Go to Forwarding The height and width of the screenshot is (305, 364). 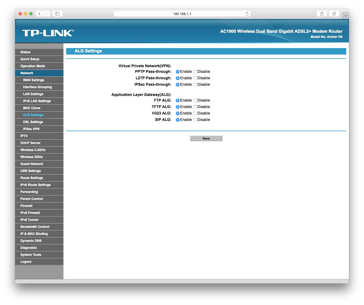(x=39, y=192)
